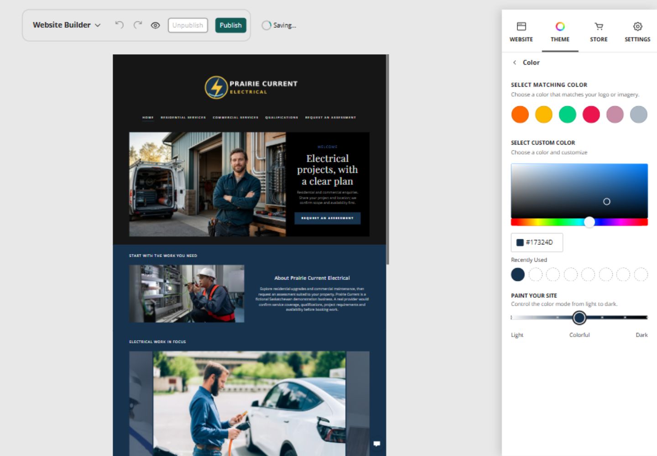Set color mode to Dark label

tap(641, 335)
